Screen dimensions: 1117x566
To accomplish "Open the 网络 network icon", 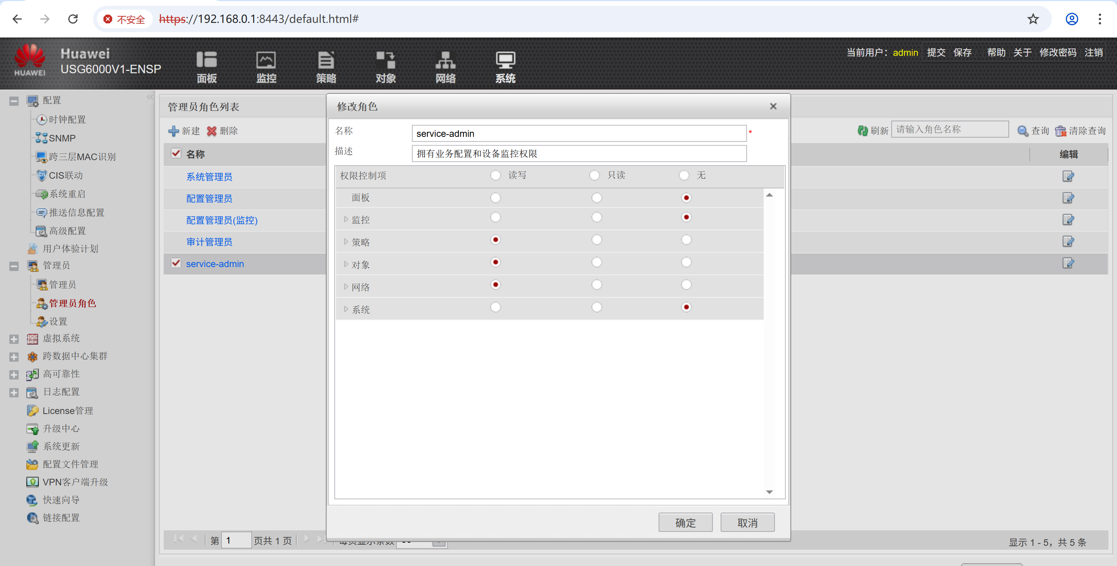I will (445, 60).
